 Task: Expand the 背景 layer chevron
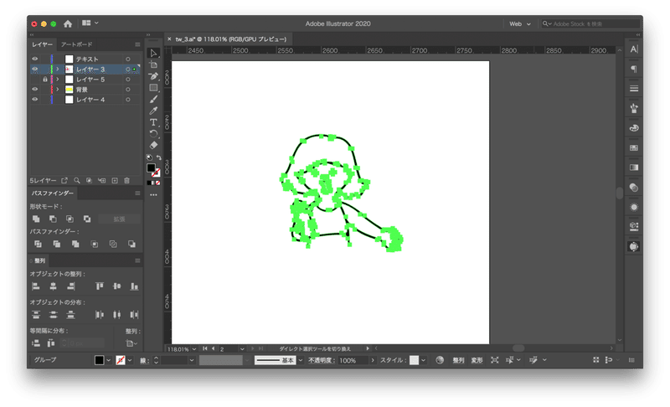(58, 90)
